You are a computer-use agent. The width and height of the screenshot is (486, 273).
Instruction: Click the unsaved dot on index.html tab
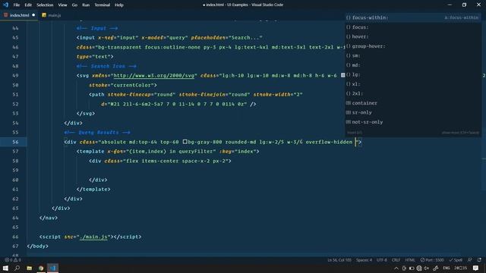[x=33, y=15]
